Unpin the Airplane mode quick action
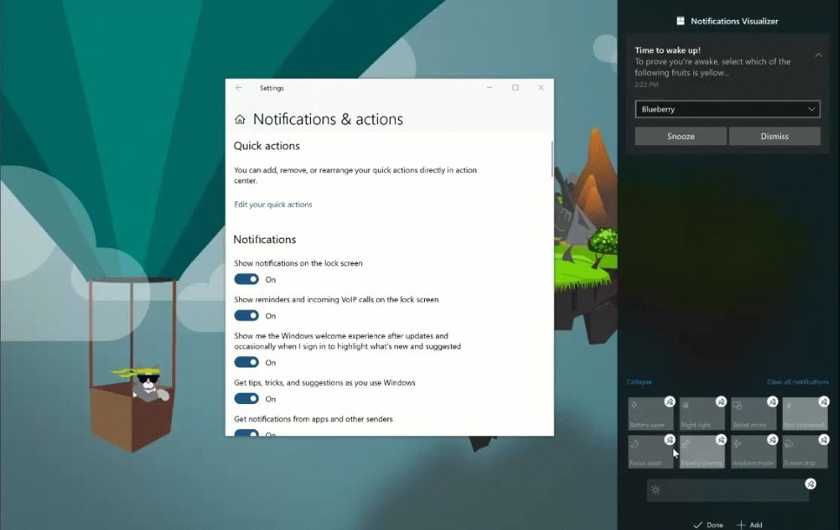This screenshot has height=530, width=840. click(x=772, y=440)
